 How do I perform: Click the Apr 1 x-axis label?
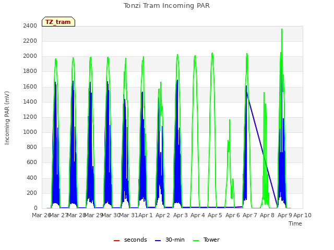(x=146, y=215)
